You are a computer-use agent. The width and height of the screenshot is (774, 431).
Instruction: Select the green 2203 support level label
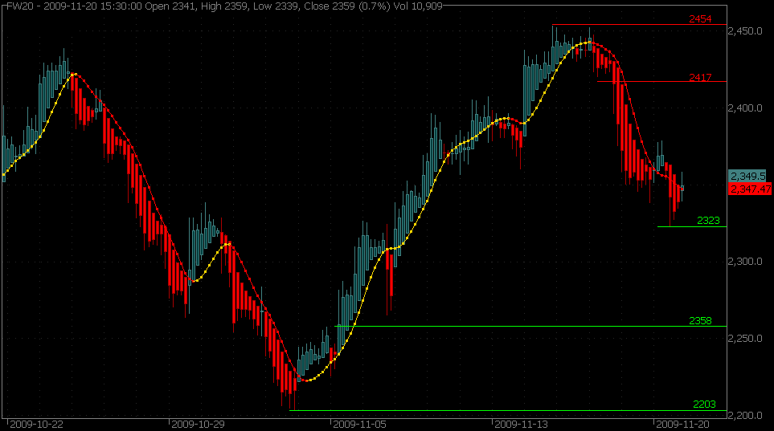tap(704, 405)
